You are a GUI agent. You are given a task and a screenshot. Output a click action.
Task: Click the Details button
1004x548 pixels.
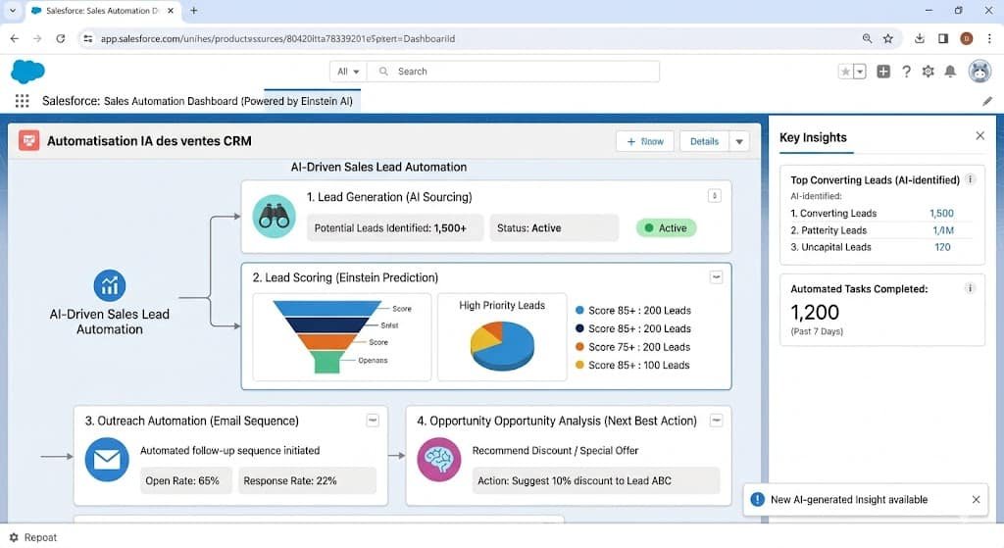coord(704,141)
